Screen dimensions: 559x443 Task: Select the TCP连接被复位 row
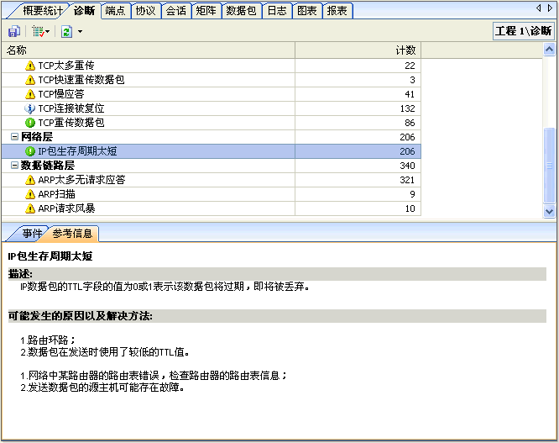[x=211, y=108]
